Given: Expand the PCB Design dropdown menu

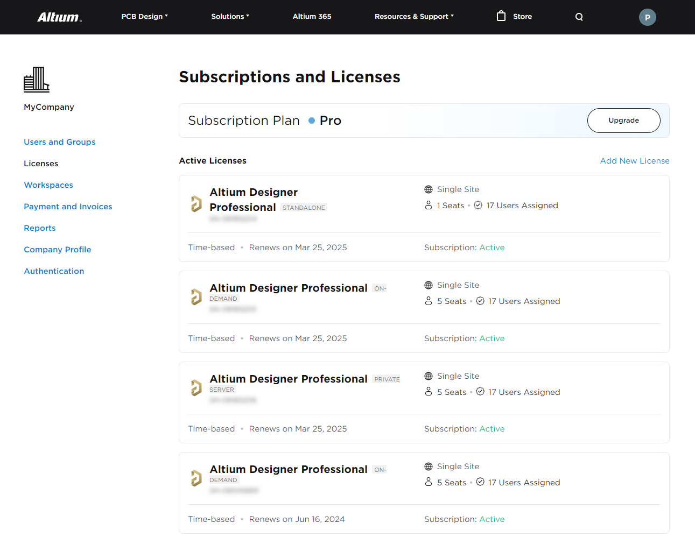Looking at the screenshot, I should click(144, 17).
